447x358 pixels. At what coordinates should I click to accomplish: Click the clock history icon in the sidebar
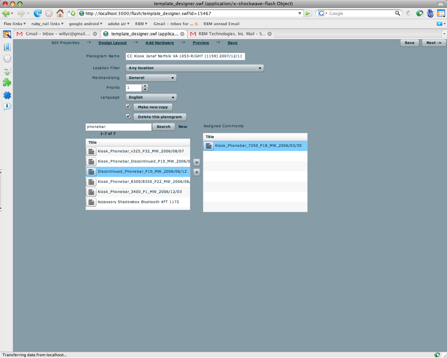(7, 58)
